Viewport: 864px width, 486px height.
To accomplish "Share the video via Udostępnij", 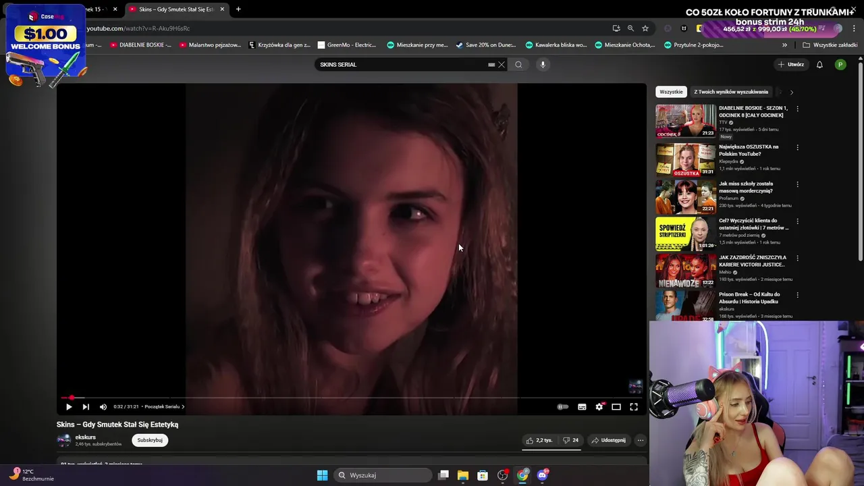I will [608, 440].
